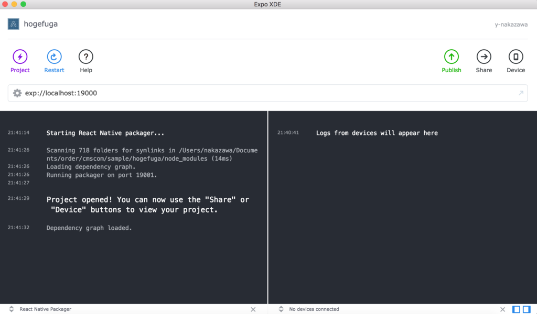Open the Project menu lightning icon
Image resolution: width=537 pixels, height=314 pixels.
(x=20, y=57)
